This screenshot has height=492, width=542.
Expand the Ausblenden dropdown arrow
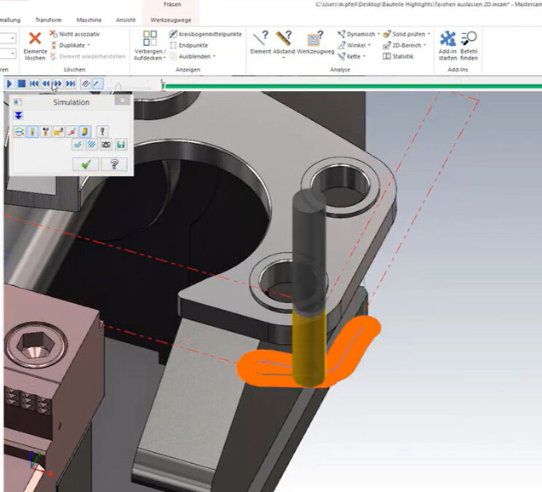coord(214,56)
